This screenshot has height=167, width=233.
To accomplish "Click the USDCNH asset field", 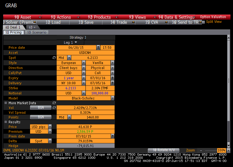I will (x=85, y=53).
